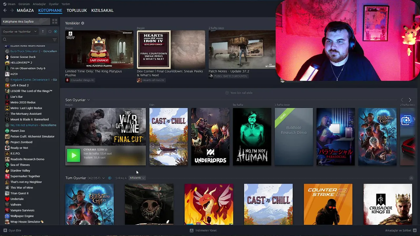The image size is (420, 236).
Task: Collapse the Tüm Oyunlar shelf with the chevron
Action: pyautogui.click(x=411, y=178)
